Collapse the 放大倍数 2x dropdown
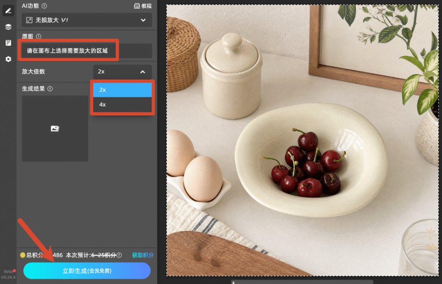 click(x=123, y=72)
